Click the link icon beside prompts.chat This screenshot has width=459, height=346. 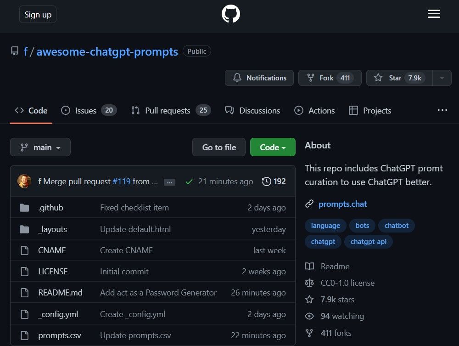(x=309, y=204)
